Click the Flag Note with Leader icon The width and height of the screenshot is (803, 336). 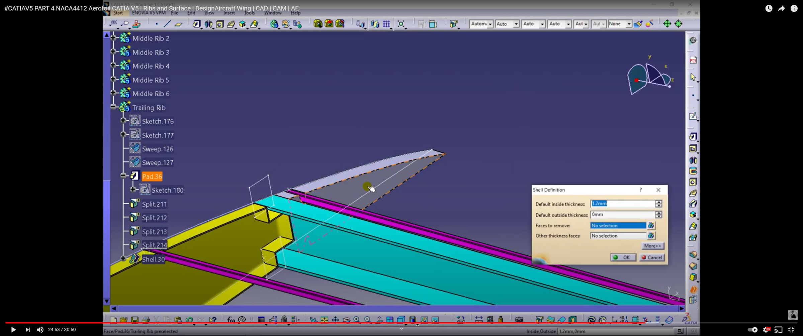(x=125, y=23)
